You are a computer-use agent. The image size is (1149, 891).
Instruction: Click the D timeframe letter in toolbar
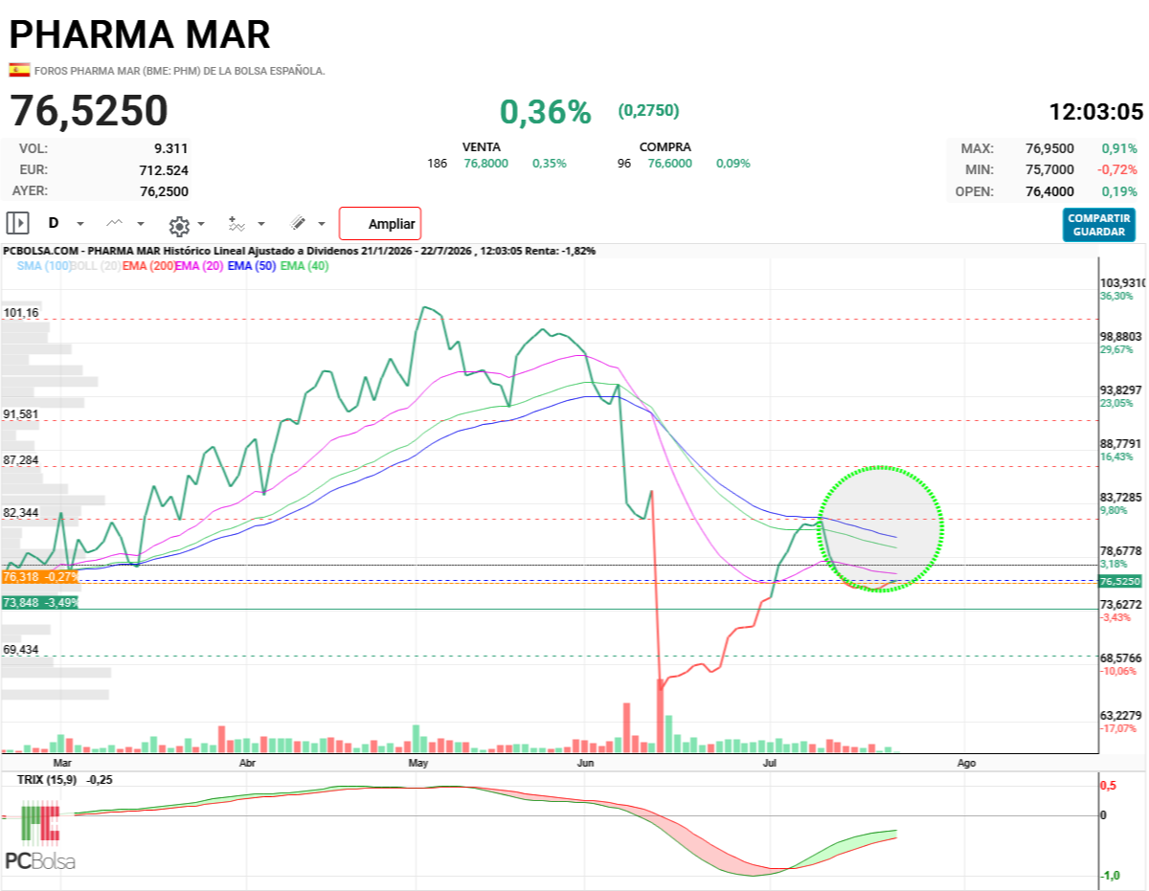[x=54, y=223]
